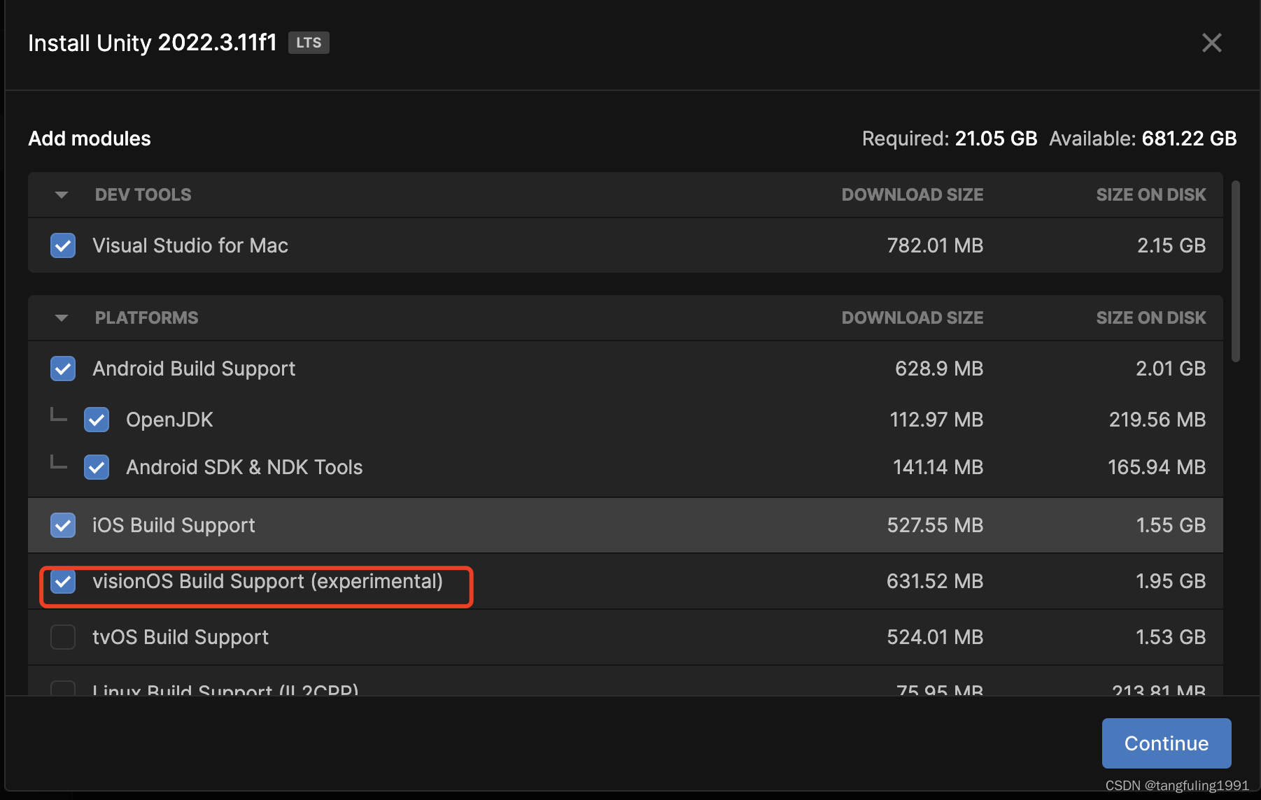This screenshot has width=1261, height=800.
Task: Uncheck iOS Build Support checkbox
Action: (63, 525)
